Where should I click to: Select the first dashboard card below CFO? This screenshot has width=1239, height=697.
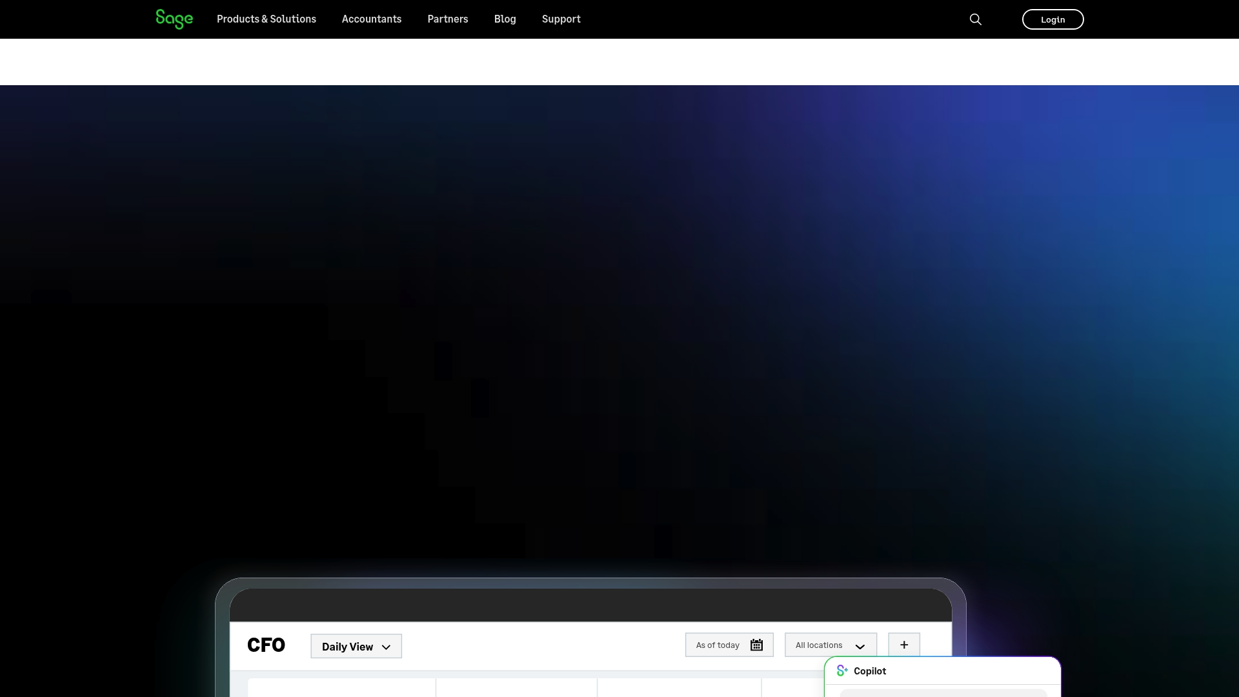coord(341,688)
